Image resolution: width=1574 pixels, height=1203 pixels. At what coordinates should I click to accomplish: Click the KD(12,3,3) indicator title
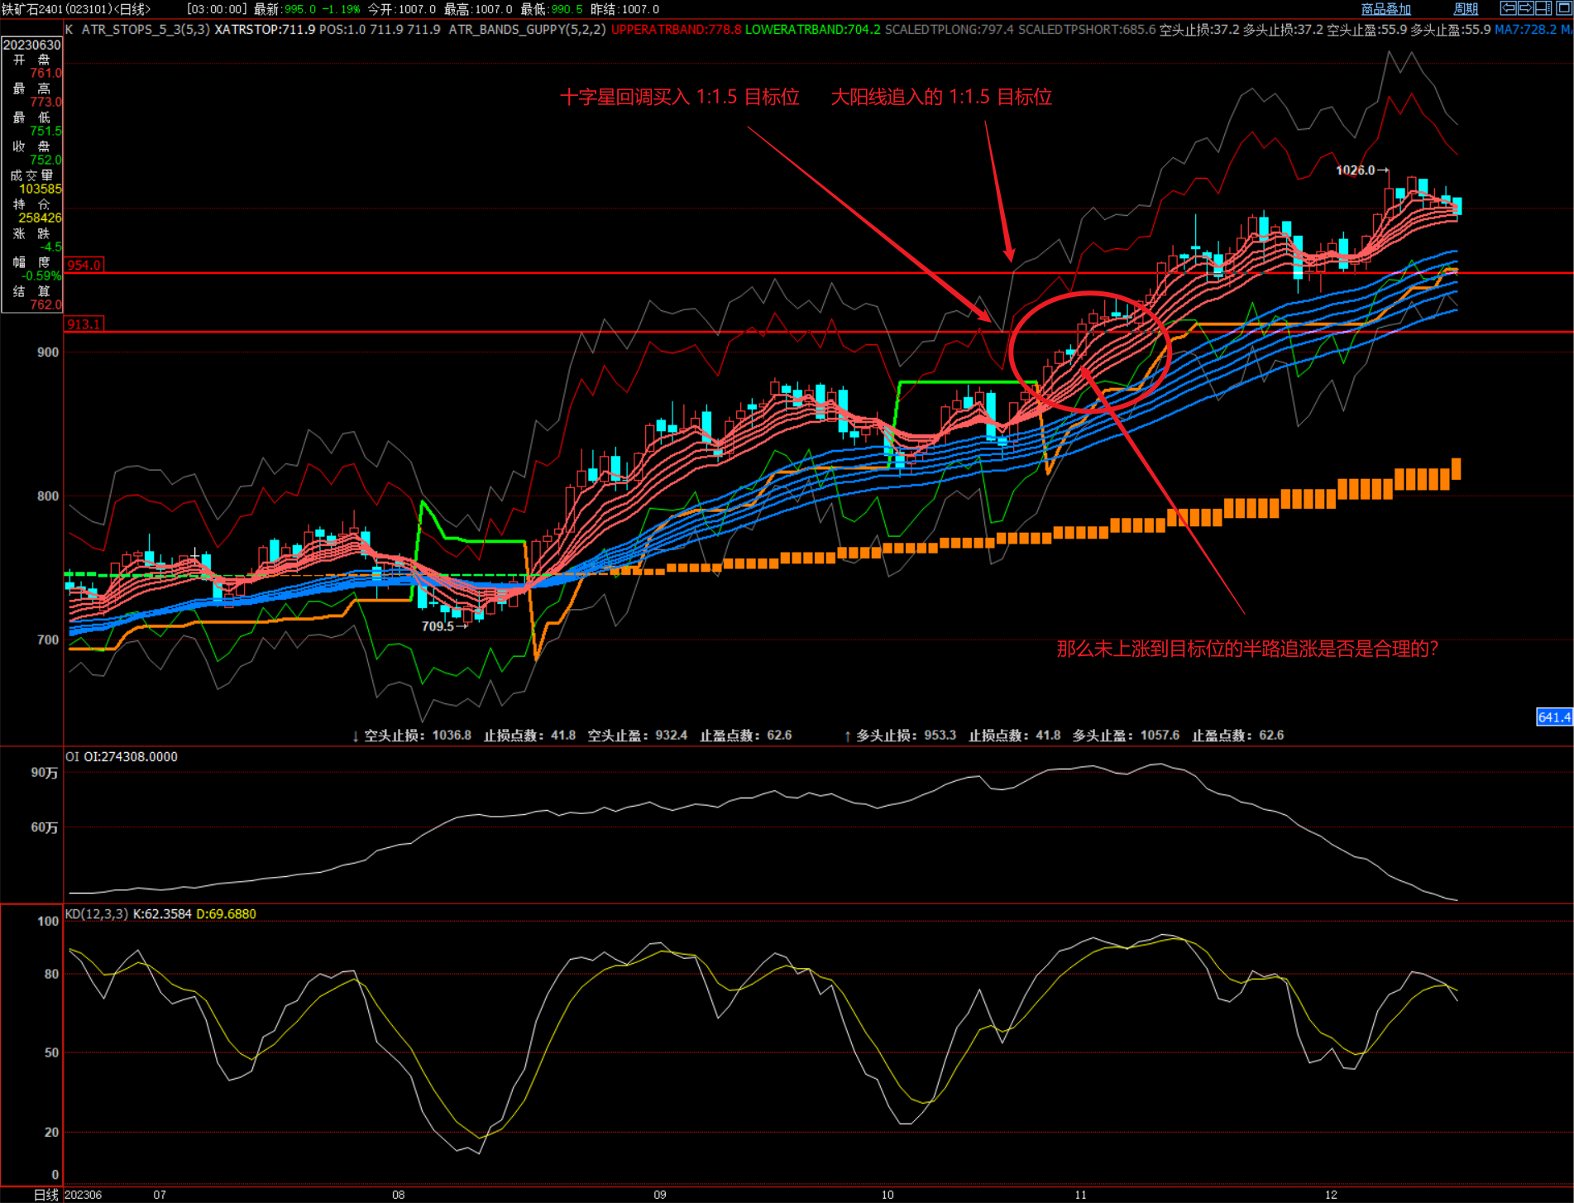tap(97, 914)
